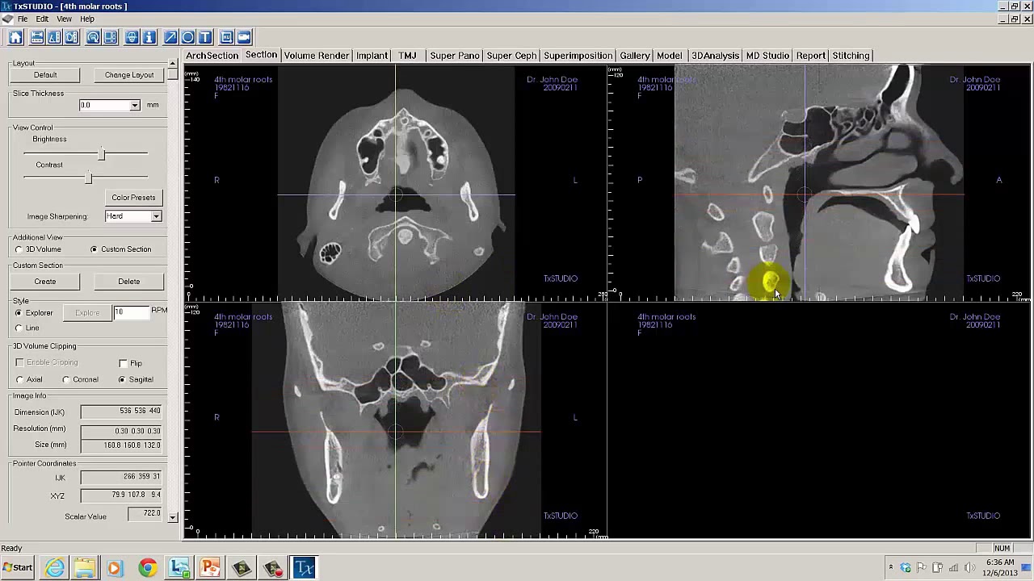Click the left panel scroll-down arrow
This screenshot has height=581, width=1034.
(173, 516)
